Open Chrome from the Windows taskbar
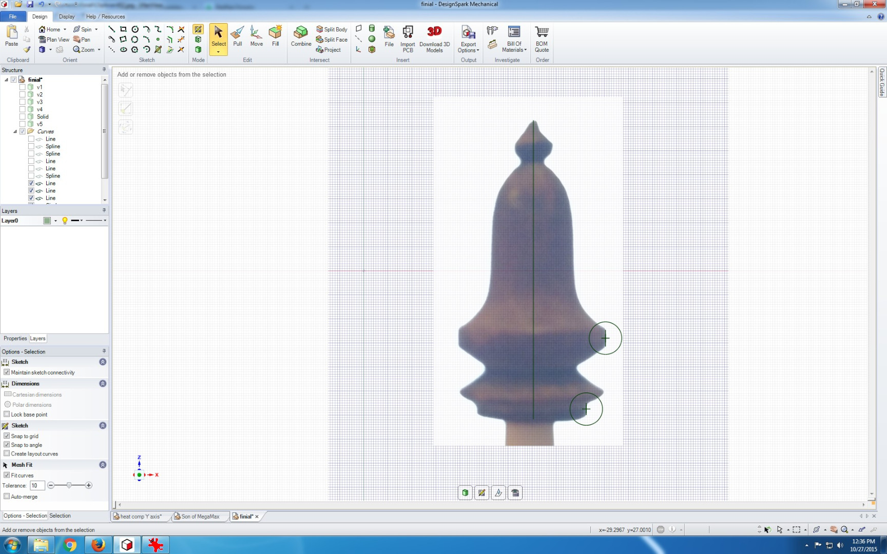 tap(70, 545)
